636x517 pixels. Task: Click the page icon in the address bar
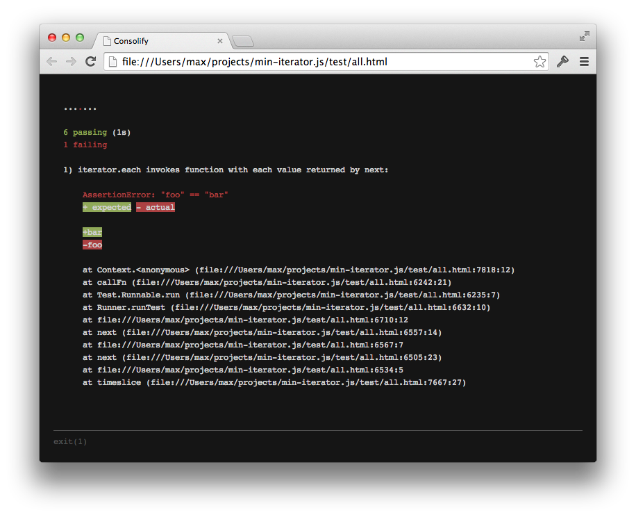(113, 62)
